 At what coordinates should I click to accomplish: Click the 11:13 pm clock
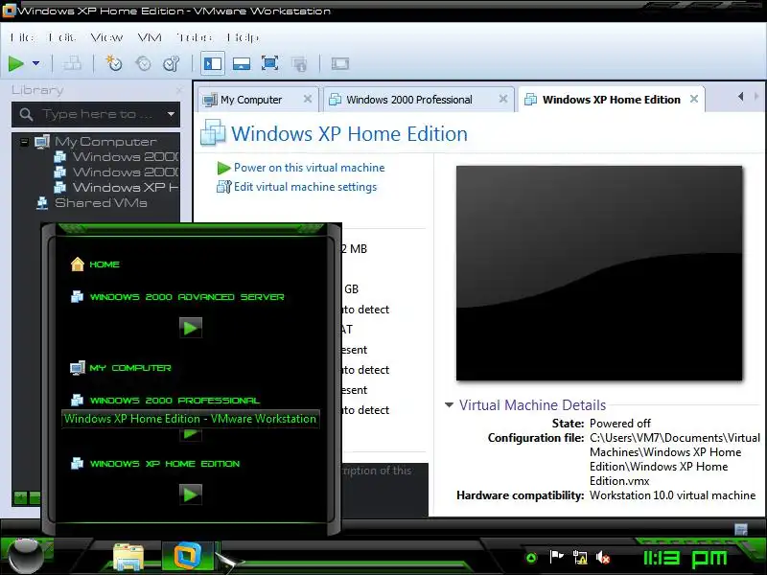[x=685, y=559]
